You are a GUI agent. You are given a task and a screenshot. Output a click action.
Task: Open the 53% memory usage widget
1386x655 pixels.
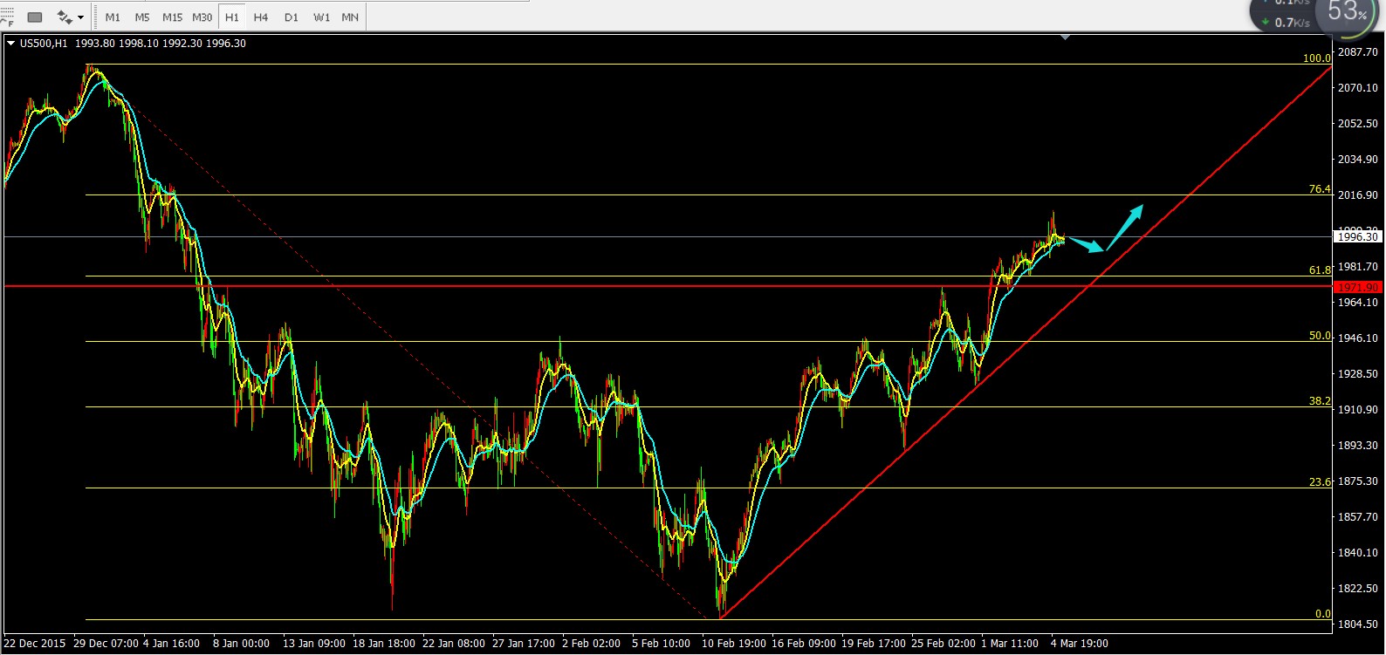pos(1348,13)
